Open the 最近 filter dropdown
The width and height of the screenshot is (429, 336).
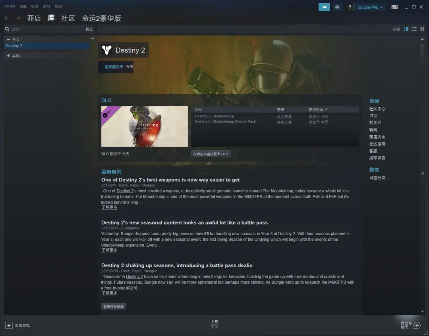pos(89,29)
